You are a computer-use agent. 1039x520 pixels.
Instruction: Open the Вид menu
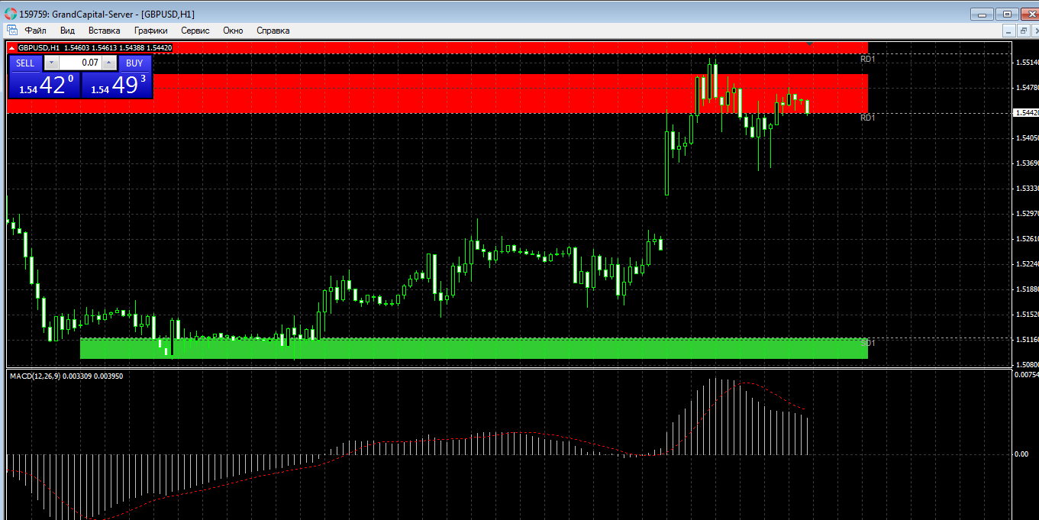coord(67,31)
